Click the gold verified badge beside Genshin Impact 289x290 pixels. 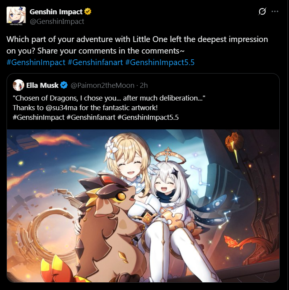coord(88,12)
